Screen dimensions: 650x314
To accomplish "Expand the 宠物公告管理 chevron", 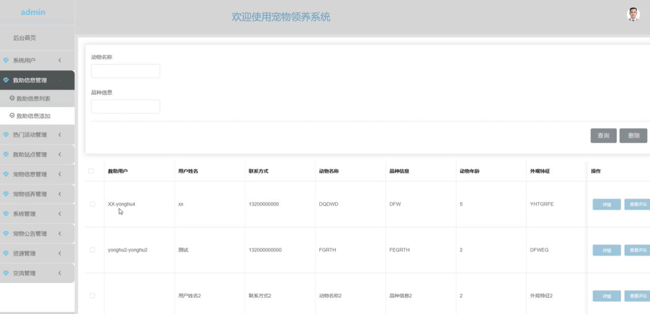I will (60, 234).
